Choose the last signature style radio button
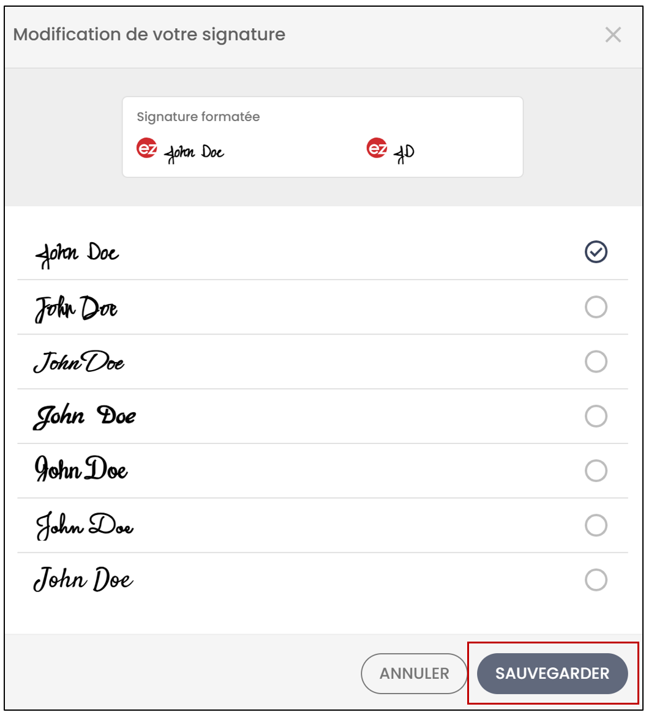 (596, 580)
